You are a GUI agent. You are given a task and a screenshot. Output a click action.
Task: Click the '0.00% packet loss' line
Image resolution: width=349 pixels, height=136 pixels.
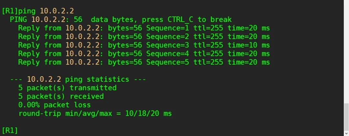point(54,105)
